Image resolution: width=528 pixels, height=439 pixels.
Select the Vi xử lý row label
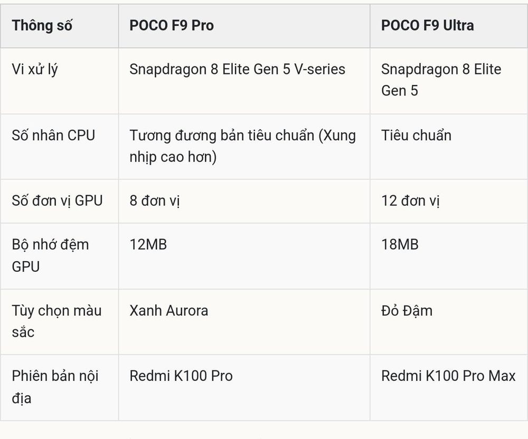35,70
